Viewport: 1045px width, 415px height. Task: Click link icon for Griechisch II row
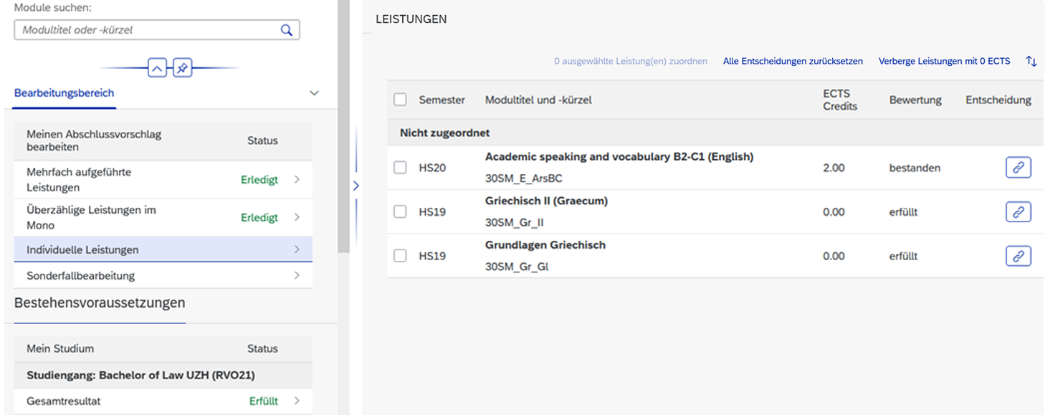coord(1018,212)
